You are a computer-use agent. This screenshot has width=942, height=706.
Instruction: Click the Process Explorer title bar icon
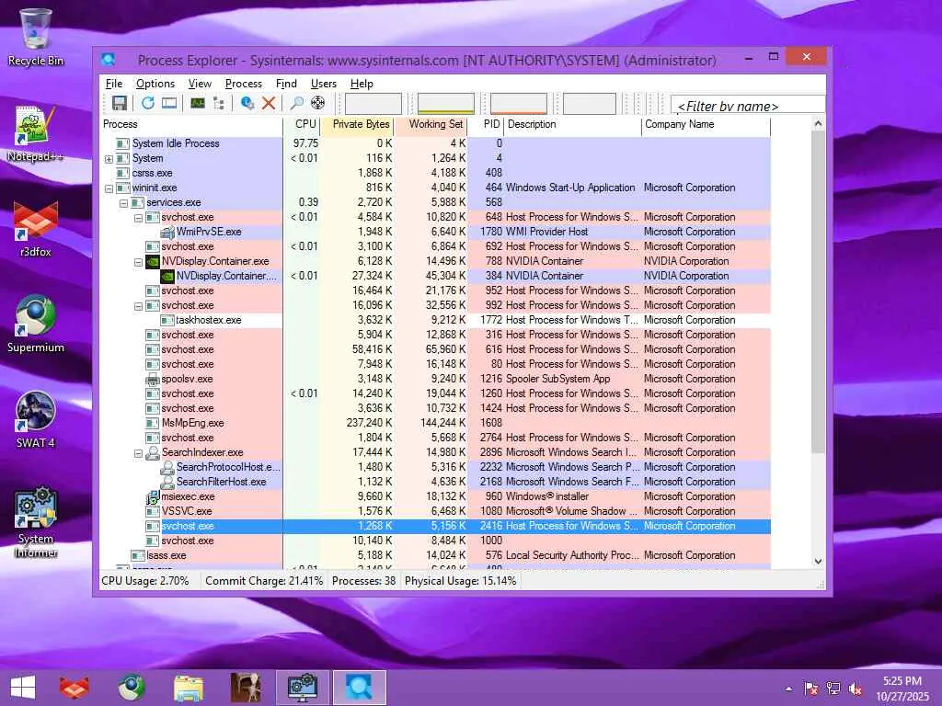109,60
